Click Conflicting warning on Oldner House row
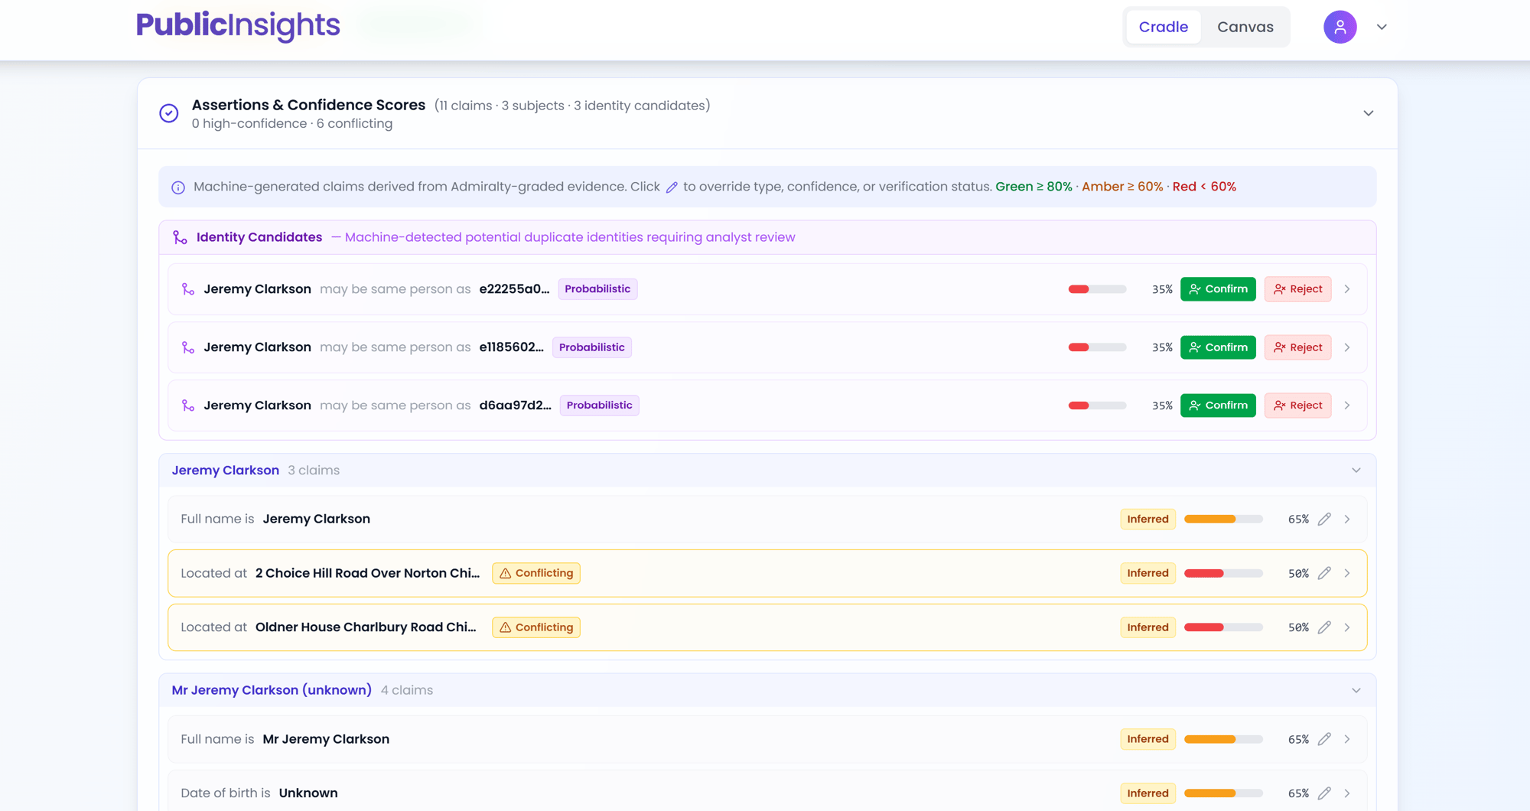Image resolution: width=1530 pixels, height=811 pixels. tap(536, 627)
